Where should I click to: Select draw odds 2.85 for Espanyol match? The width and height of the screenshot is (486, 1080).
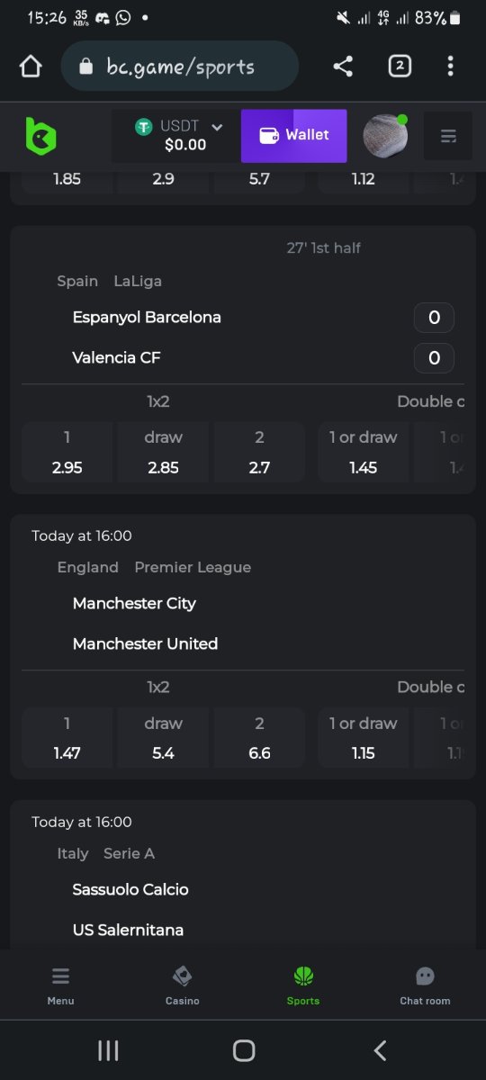(163, 453)
